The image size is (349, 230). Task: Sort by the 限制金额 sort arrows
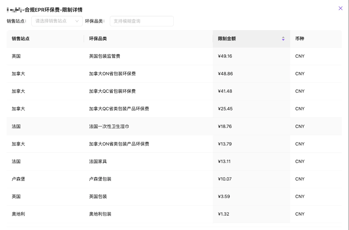click(x=283, y=39)
